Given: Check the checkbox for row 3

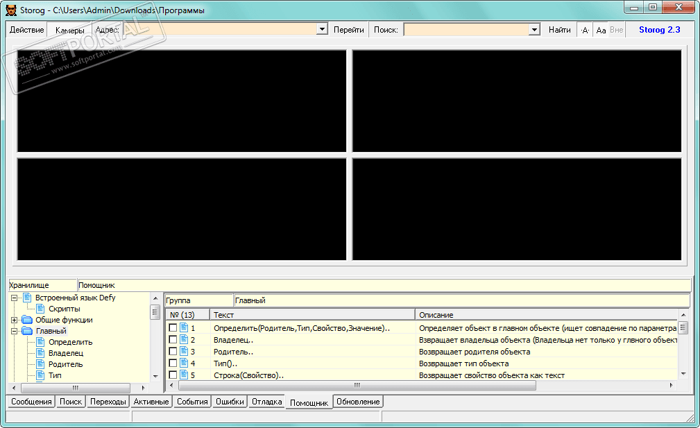Looking at the screenshot, I should pyautogui.click(x=173, y=351).
